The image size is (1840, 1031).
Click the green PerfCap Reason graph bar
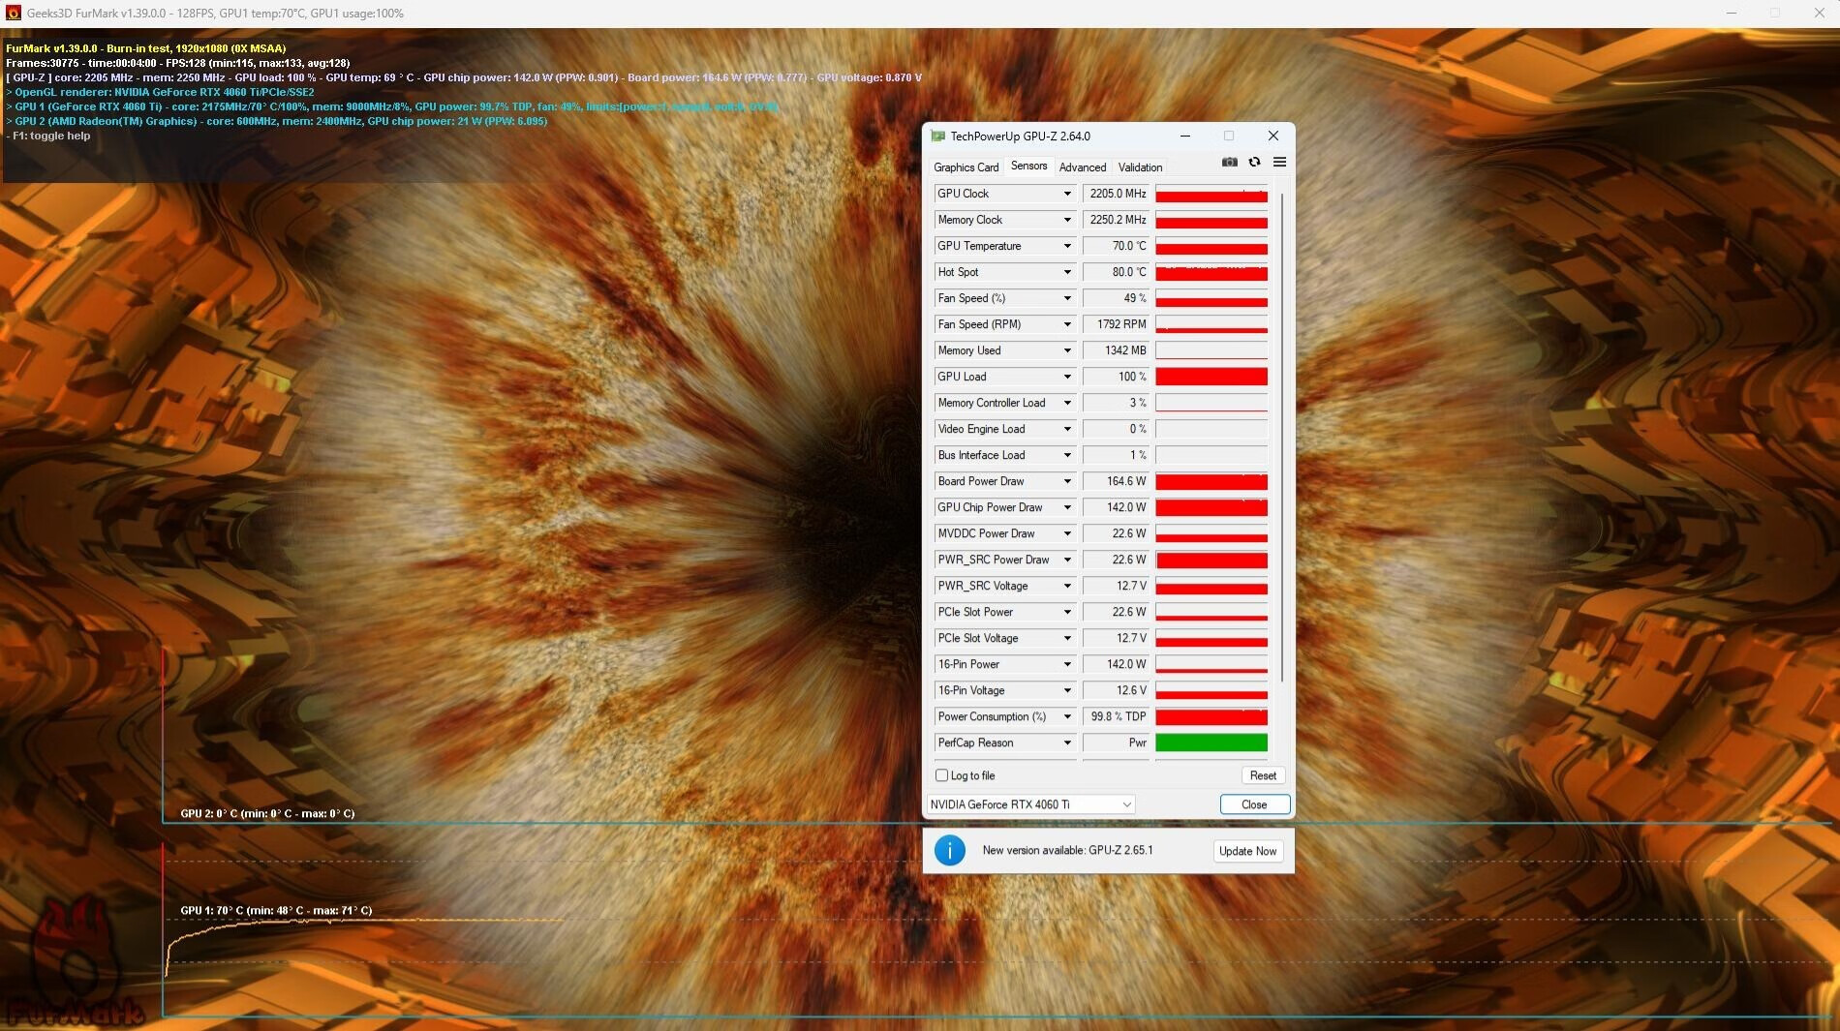[x=1211, y=743]
